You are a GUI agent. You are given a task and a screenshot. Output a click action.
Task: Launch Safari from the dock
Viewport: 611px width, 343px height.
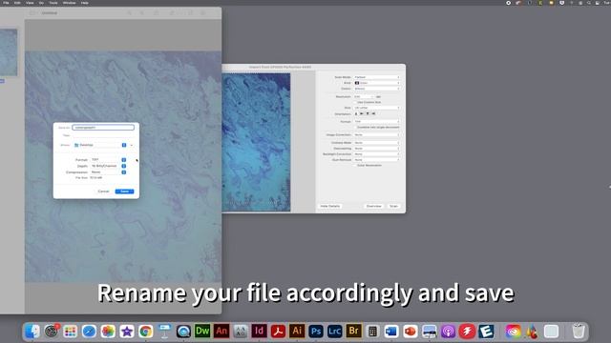pyautogui.click(x=89, y=332)
